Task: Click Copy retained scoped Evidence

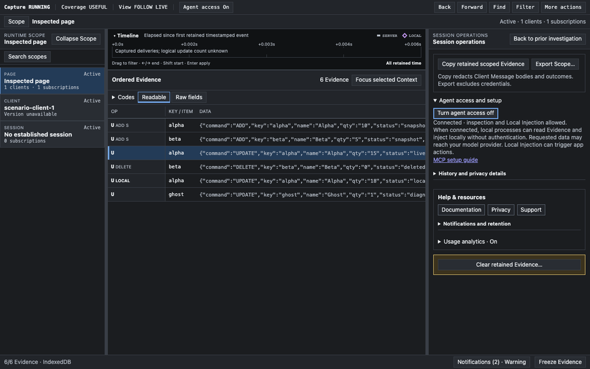Action: [483, 64]
